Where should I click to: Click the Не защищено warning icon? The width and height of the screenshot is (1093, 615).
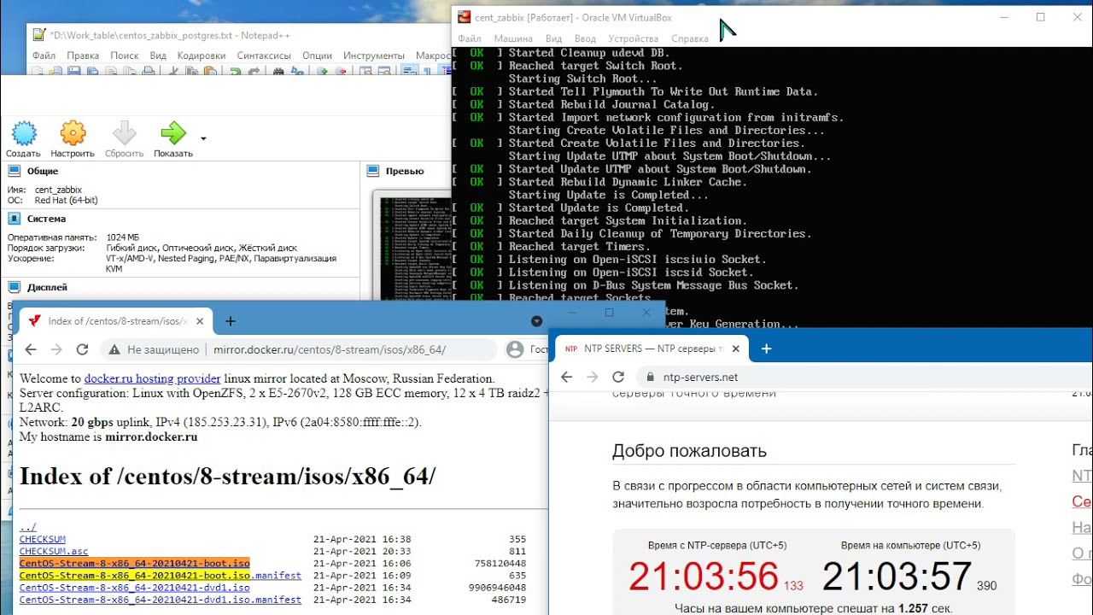(x=114, y=349)
